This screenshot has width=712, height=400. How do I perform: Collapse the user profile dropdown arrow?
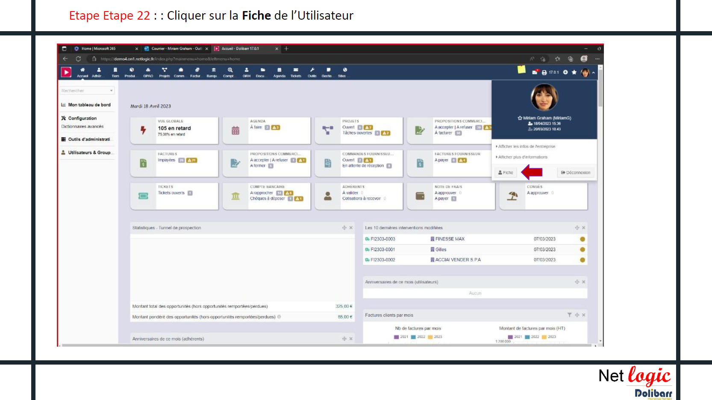(593, 73)
